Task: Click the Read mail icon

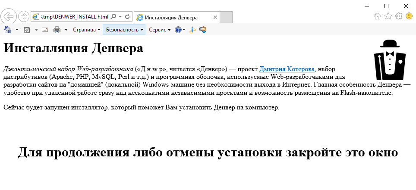Action: pyautogui.click(x=45, y=30)
